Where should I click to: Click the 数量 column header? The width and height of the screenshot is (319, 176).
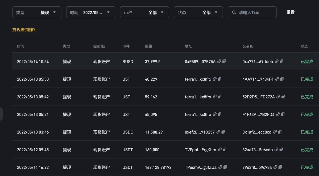coord(148,46)
